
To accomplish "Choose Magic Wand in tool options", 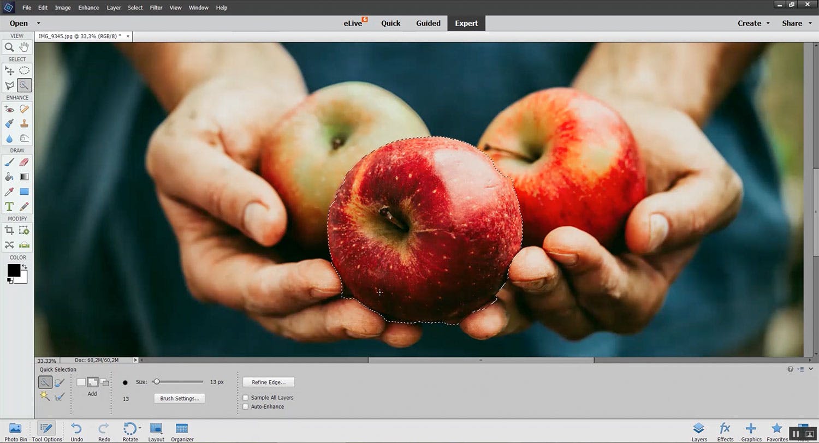I will [45, 397].
